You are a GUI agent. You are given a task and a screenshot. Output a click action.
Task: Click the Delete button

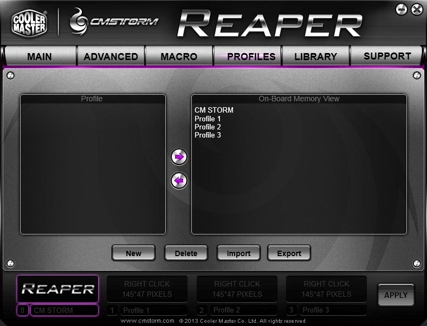186,253
